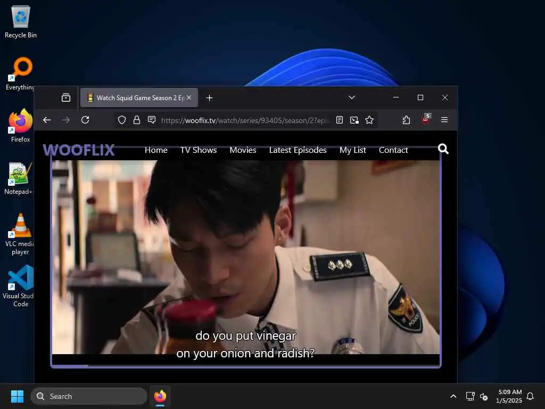Select the Firefox desktop shortcut
The image size is (545, 409).
pyautogui.click(x=21, y=126)
